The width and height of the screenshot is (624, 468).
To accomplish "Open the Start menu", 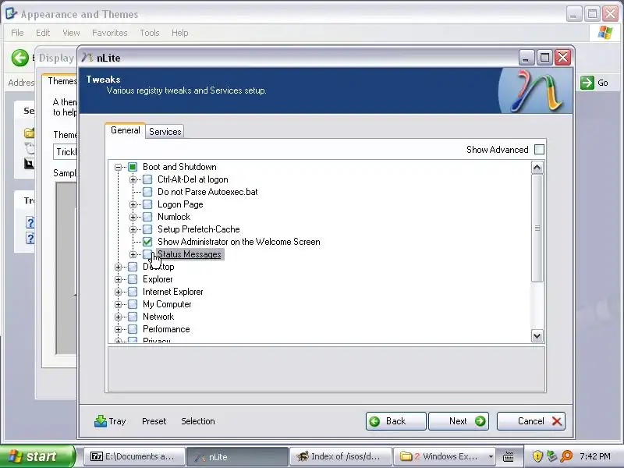I will (x=37, y=456).
